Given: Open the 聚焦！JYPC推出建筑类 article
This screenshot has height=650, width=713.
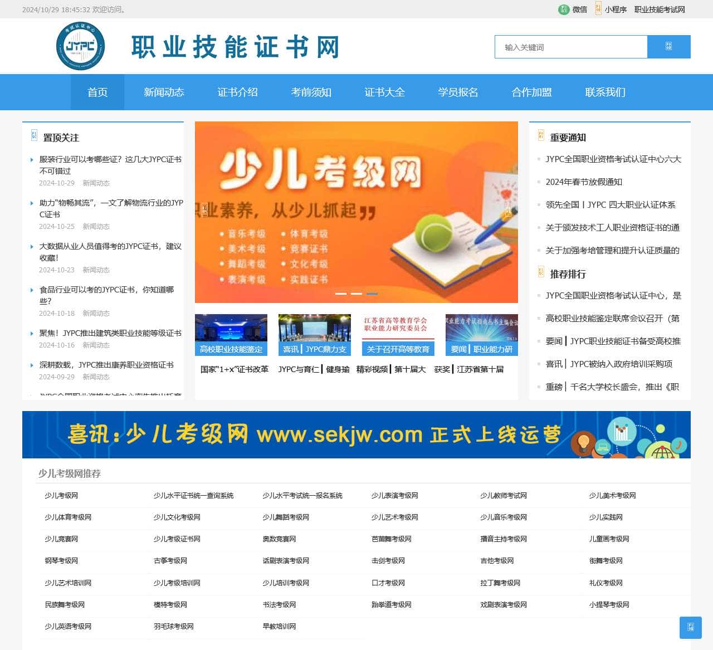Looking at the screenshot, I should coord(110,333).
